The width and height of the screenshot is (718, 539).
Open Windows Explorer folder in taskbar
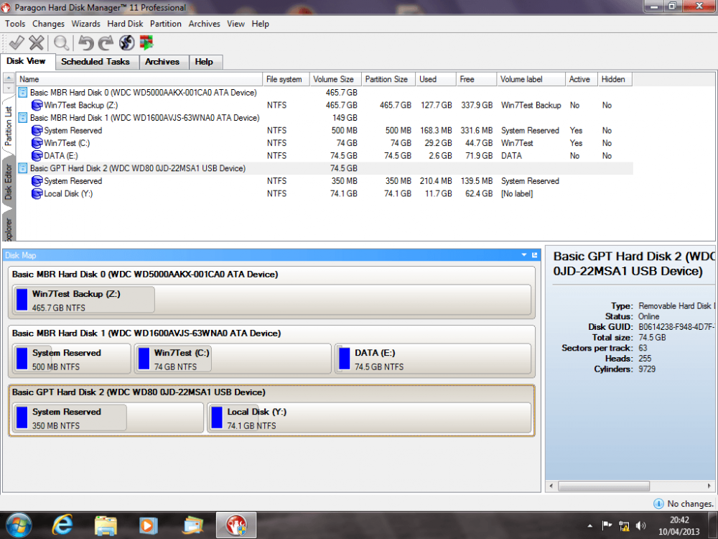pos(106,525)
